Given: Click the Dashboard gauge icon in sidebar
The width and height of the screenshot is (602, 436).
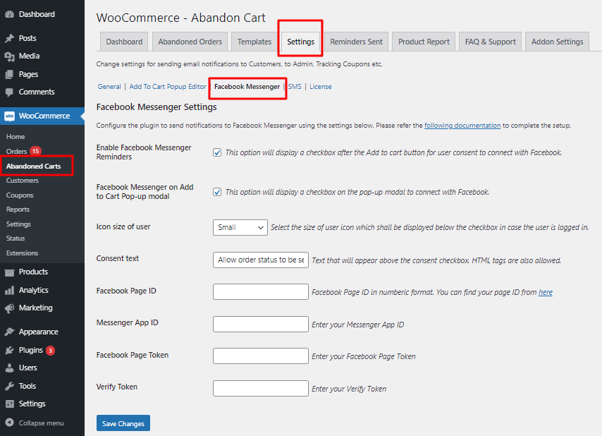Looking at the screenshot, I should (10, 15).
